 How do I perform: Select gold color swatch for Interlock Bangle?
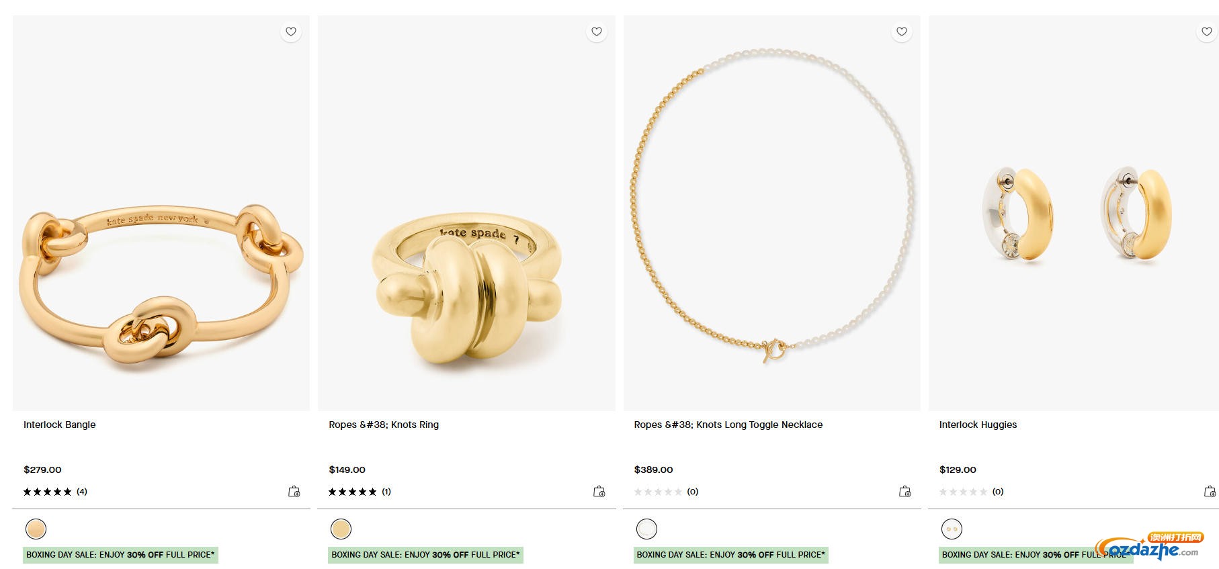(36, 529)
